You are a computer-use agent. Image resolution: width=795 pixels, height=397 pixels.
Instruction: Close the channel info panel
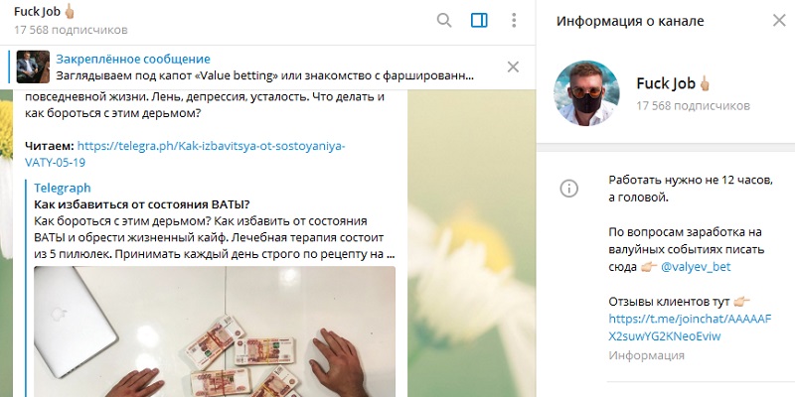(x=779, y=20)
